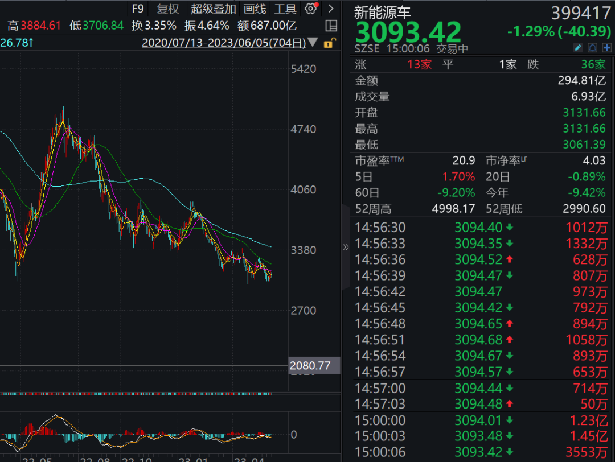
Task: Toggle the orange date range lock
Action: 329,43
